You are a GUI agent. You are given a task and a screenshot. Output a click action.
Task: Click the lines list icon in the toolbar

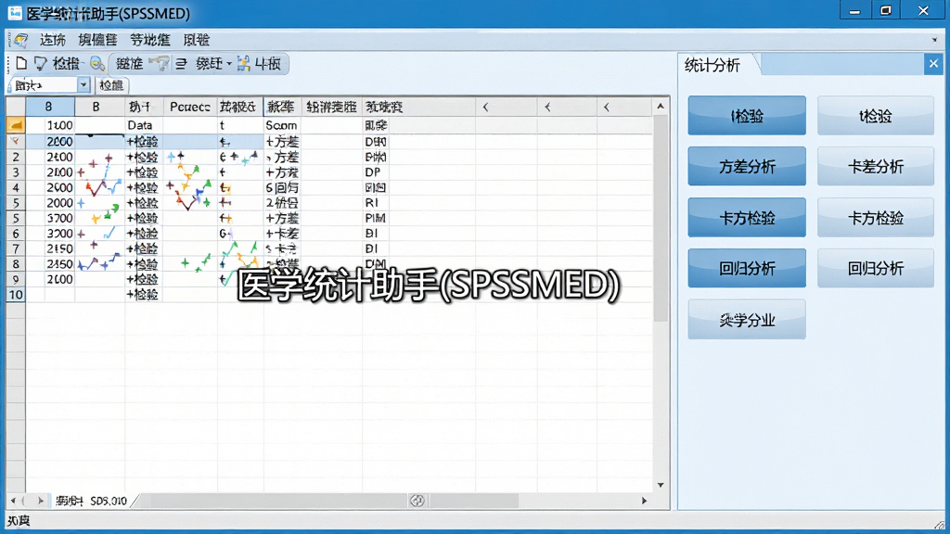[181, 64]
